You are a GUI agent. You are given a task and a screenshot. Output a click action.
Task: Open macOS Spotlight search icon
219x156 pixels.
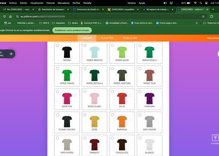pyautogui.click(x=201, y=3)
